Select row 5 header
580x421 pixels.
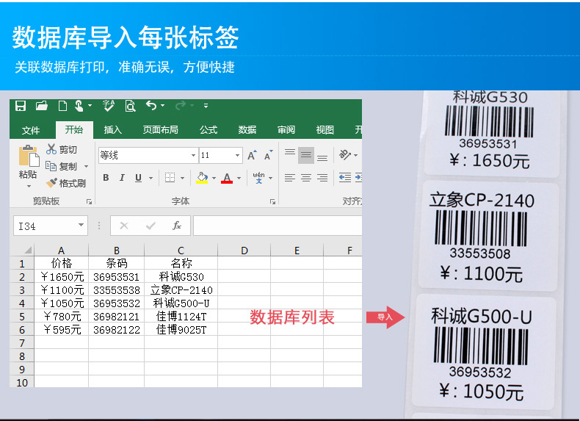tap(22, 317)
